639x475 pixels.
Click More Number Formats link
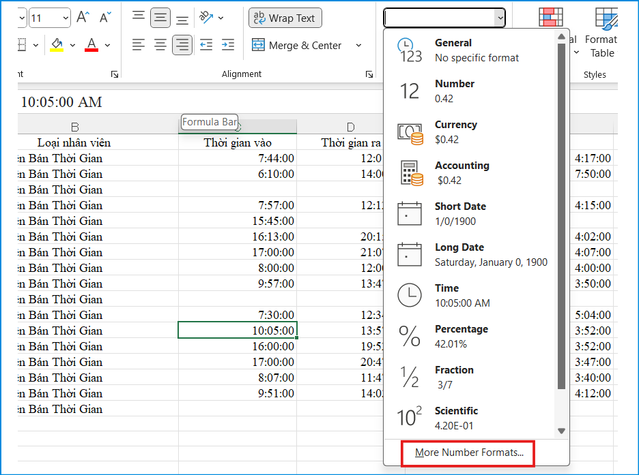click(469, 453)
